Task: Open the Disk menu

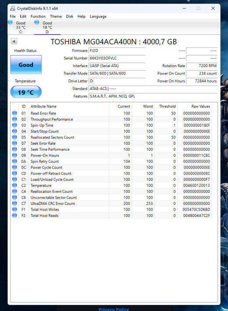Action: tap(70, 17)
